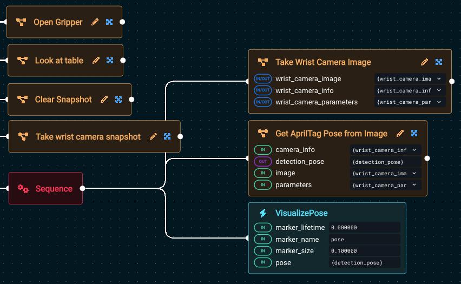Click the detection_pose output value field
Image resolution: width=461 pixels, height=284 pixels.
pos(385,162)
